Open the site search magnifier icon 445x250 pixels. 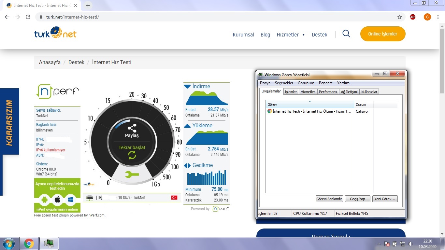pyautogui.click(x=346, y=34)
